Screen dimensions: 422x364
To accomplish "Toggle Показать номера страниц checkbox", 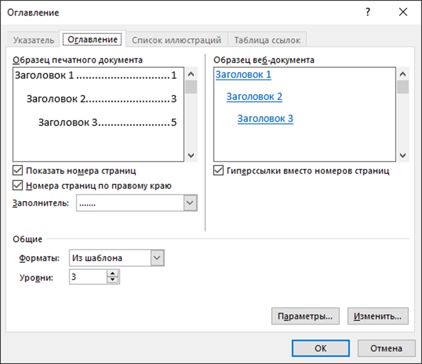I will click(x=18, y=170).
